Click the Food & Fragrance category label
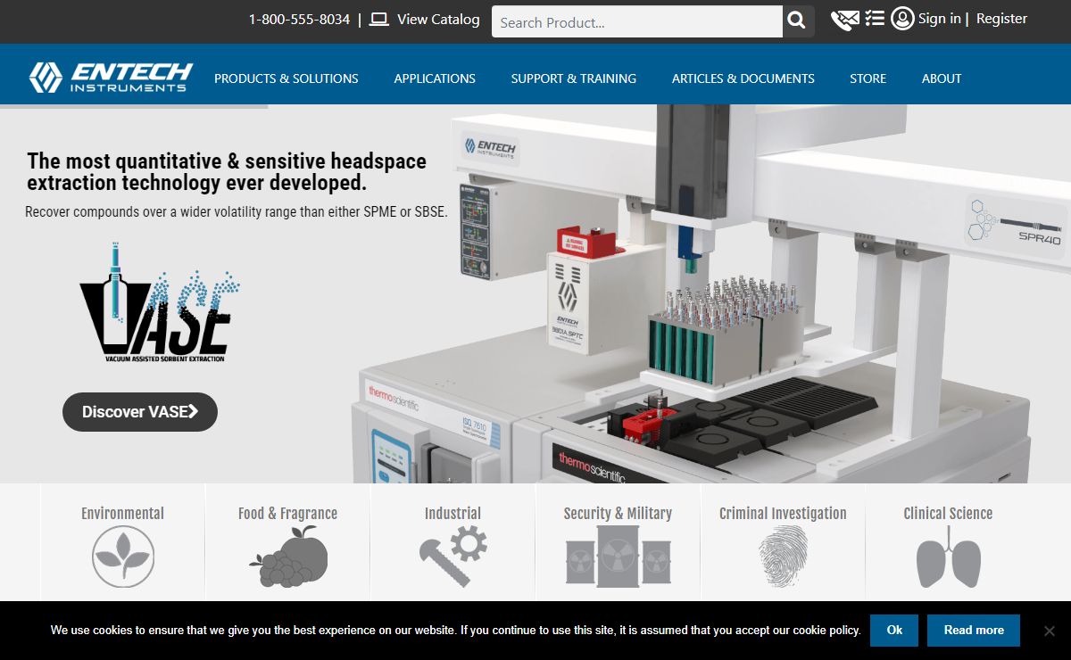Image resolution: width=1071 pixels, height=660 pixels. [287, 513]
